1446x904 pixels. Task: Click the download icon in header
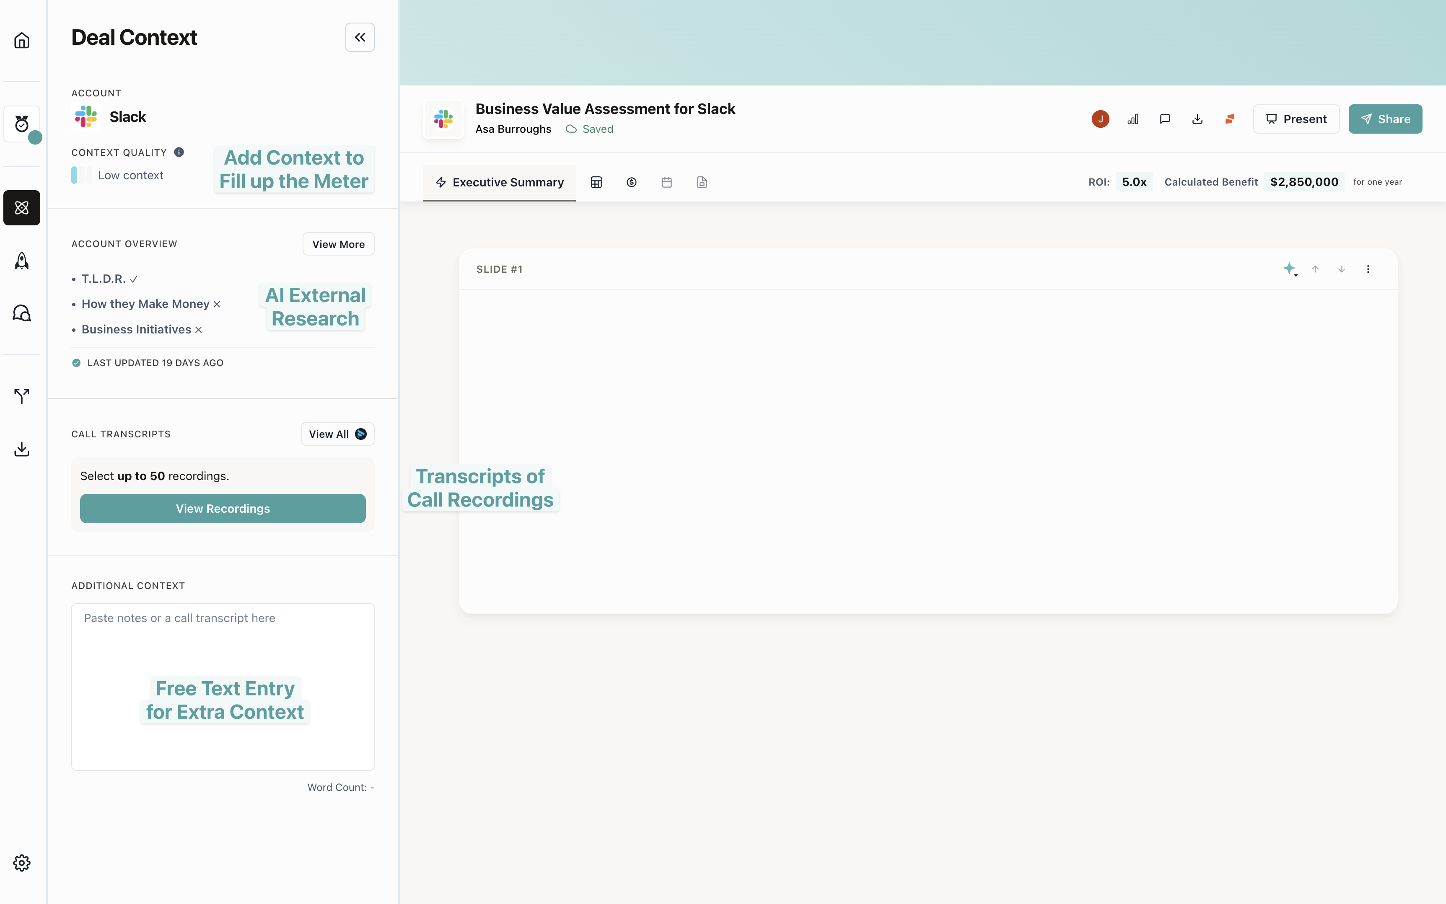pyautogui.click(x=1197, y=119)
